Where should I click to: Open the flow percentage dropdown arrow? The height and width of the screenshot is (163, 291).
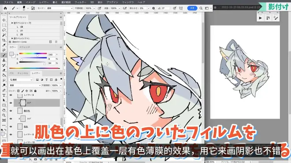pyautogui.click(x=119, y=8)
